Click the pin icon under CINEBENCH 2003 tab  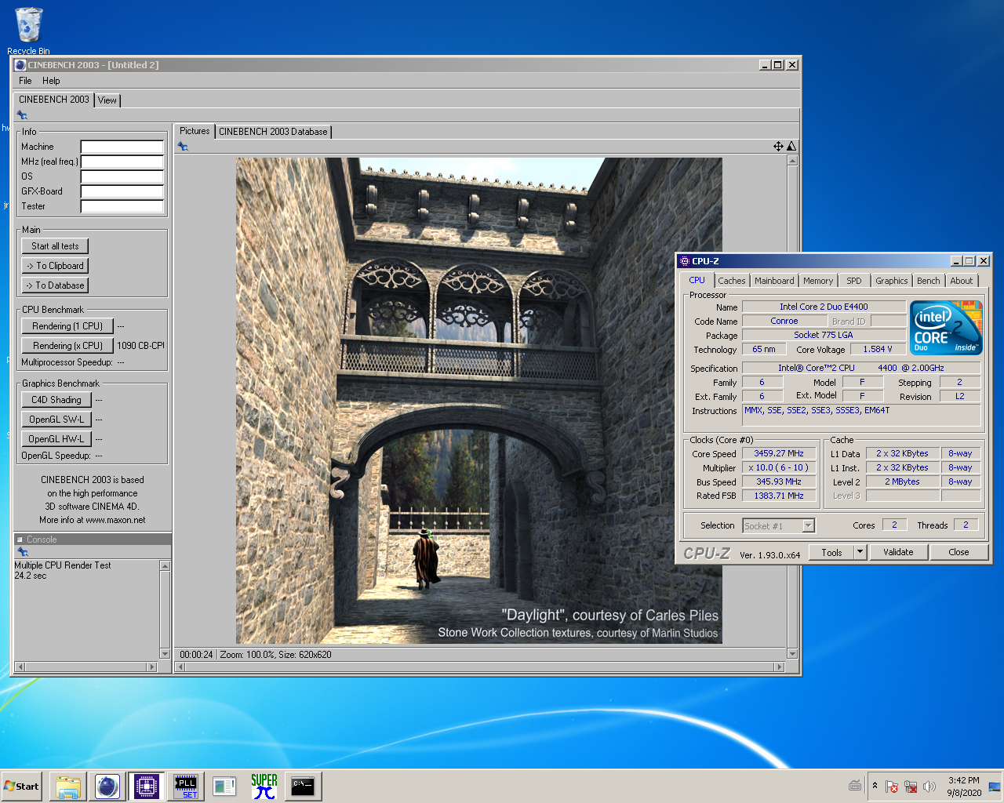tap(22, 115)
